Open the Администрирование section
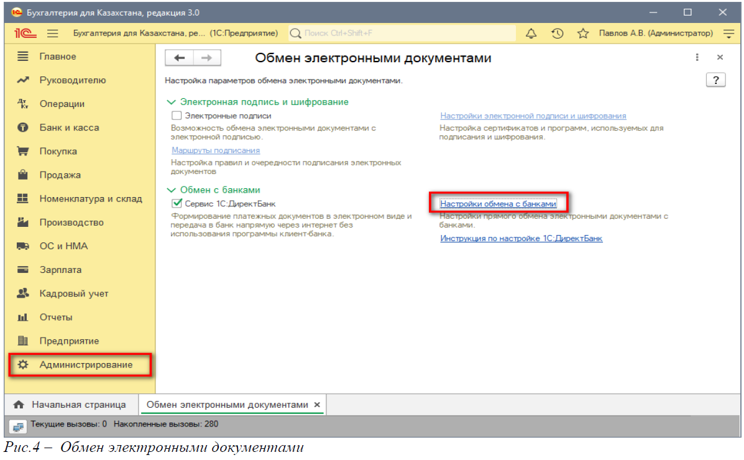Image resolution: width=744 pixels, height=460 pixels. (86, 365)
